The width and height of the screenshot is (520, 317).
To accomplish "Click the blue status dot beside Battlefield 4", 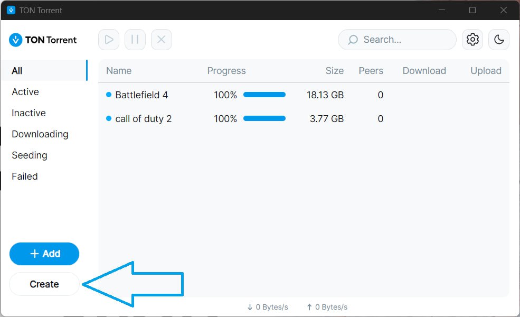I will coord(109,95).
